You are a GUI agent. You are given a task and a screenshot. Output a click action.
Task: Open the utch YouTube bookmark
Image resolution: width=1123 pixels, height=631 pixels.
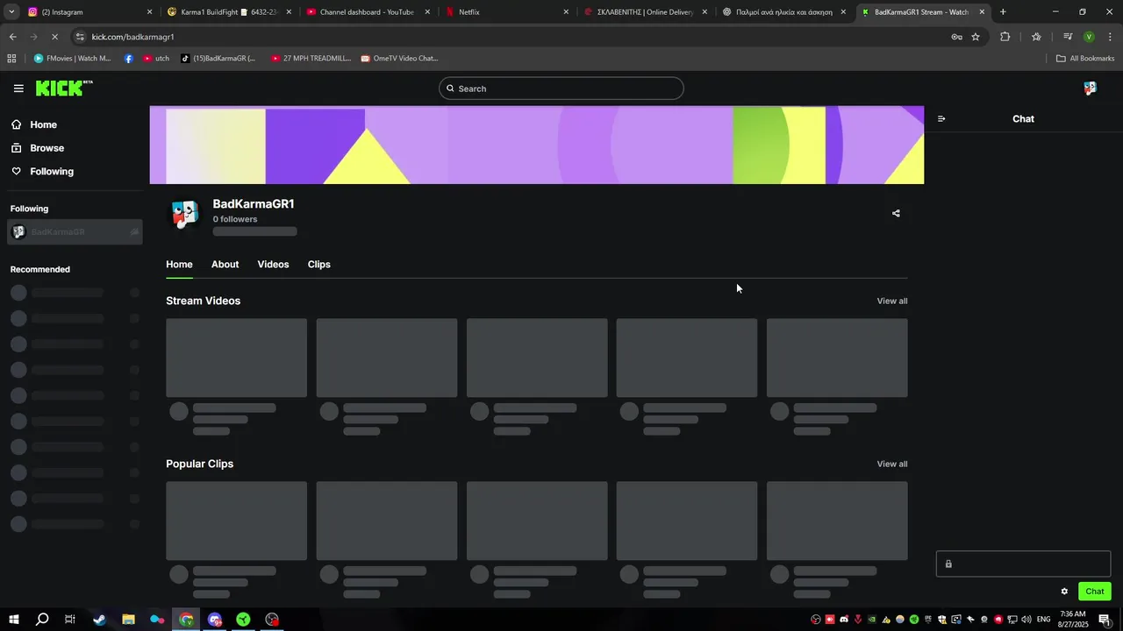point(156,59)
